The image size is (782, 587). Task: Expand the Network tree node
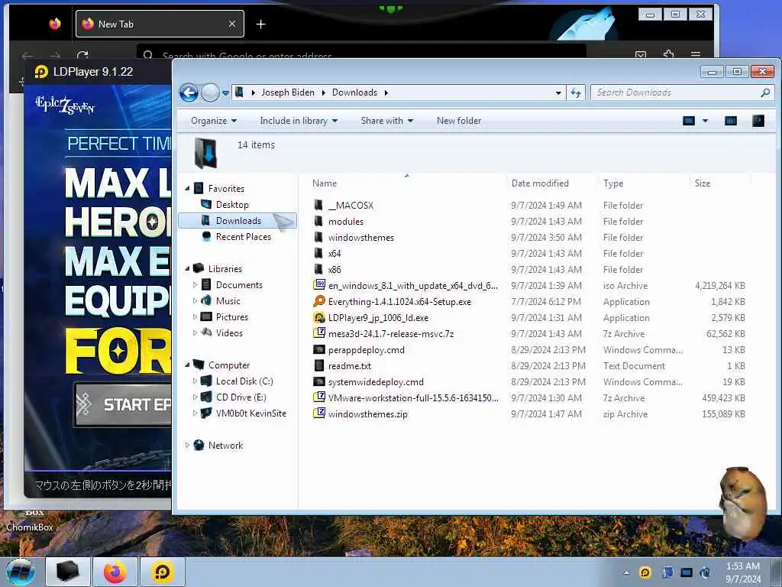point(187,446)
